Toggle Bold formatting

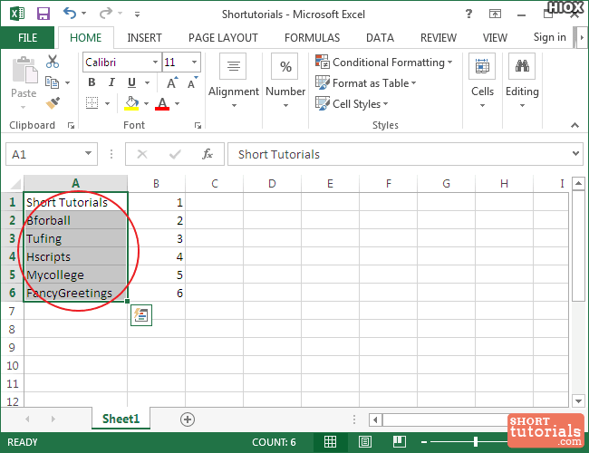(92, 82)
